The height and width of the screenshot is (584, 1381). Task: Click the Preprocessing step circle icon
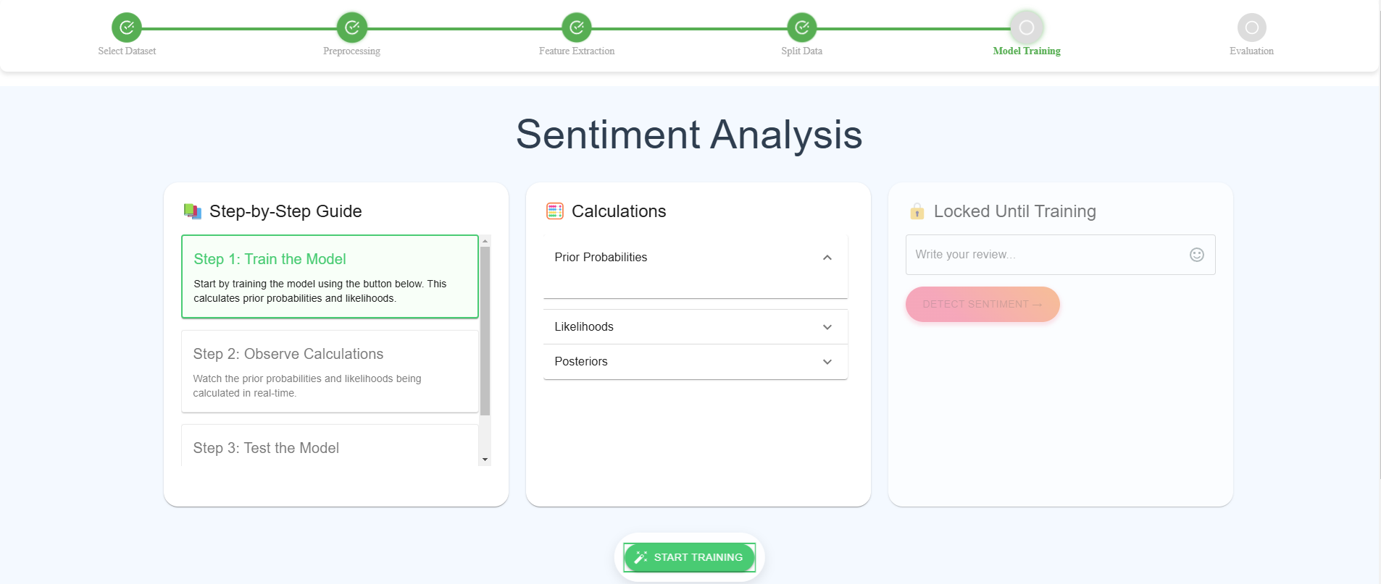pos(352,27)
